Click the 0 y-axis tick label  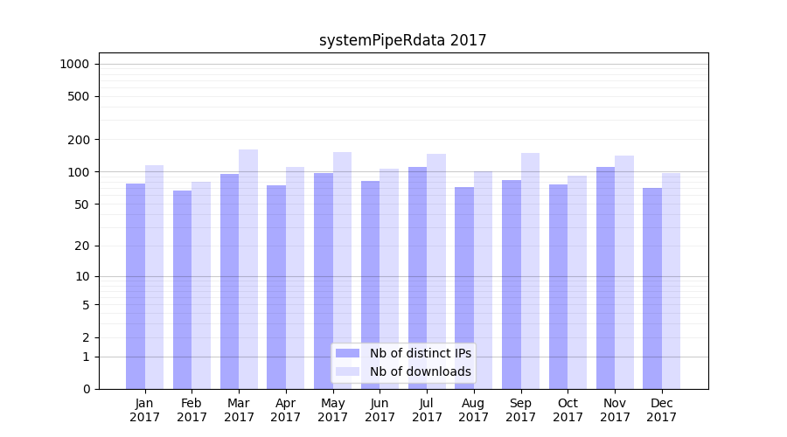[86, 389]
